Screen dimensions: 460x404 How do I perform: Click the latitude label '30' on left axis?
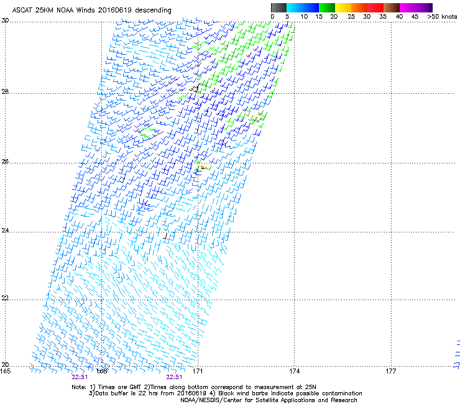[x=5, y=21]
